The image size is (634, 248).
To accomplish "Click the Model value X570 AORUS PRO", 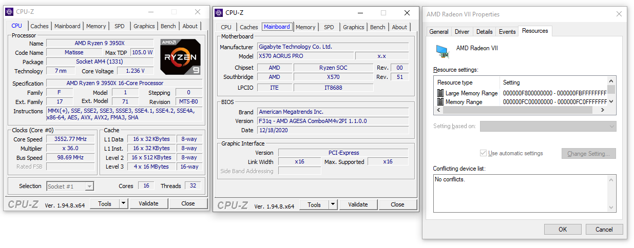I will tap(305, 56).
